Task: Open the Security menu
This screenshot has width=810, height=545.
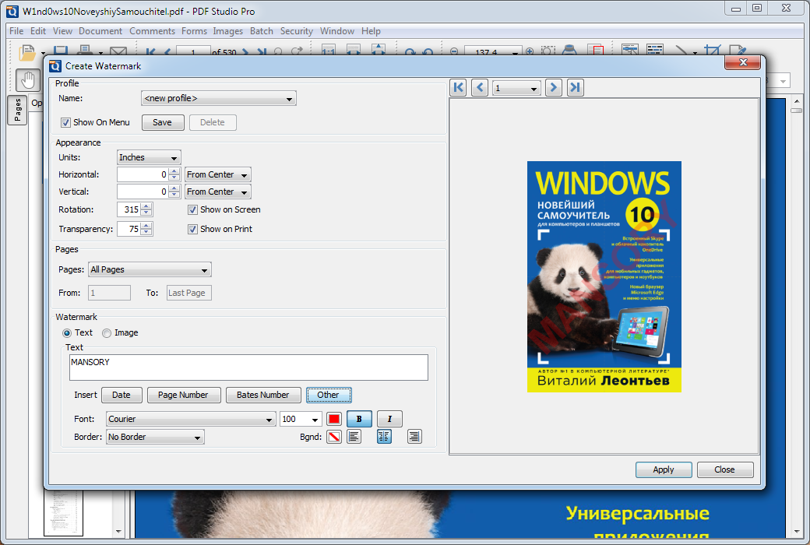Action: coord(297,31)
